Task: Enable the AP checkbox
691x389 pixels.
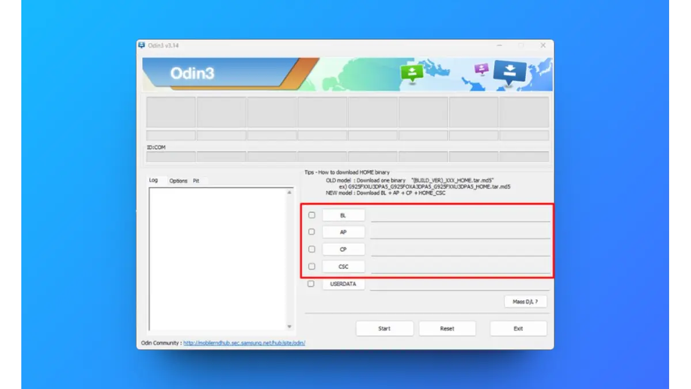Action: (x=312, y=232)
